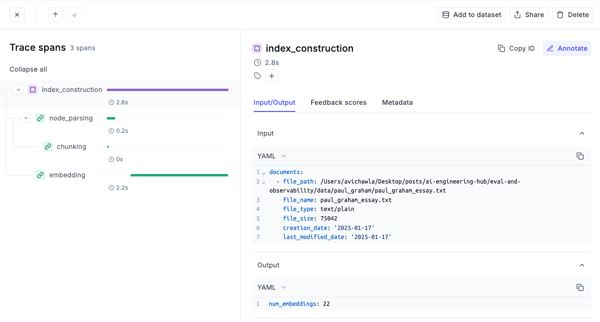The image size is (600, 322).
Task: Go to previous trace with up arrow
Action: (55, 15)
